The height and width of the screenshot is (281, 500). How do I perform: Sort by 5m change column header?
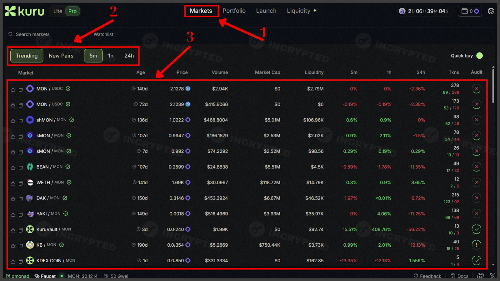click(354, 72)
